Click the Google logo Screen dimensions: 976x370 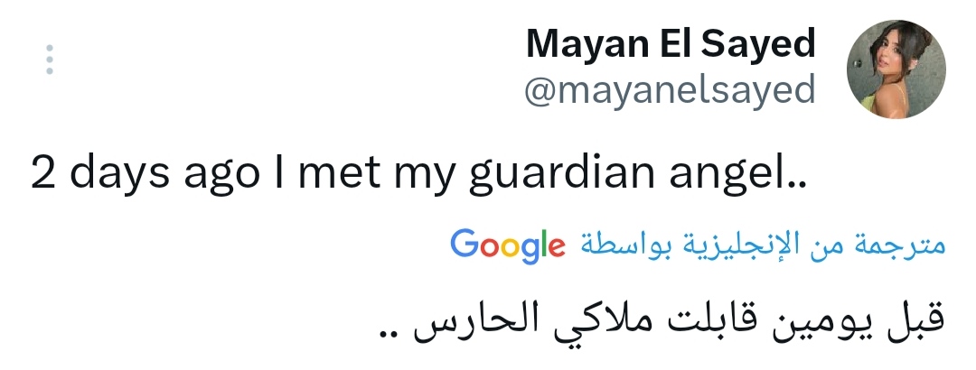click(x=507, y=244)
